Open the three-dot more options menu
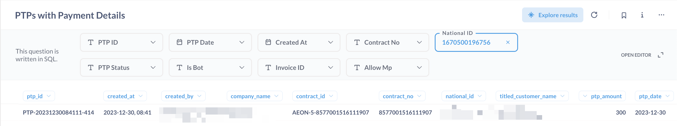This screenshot has width=677, height=126. pos(661,15)
